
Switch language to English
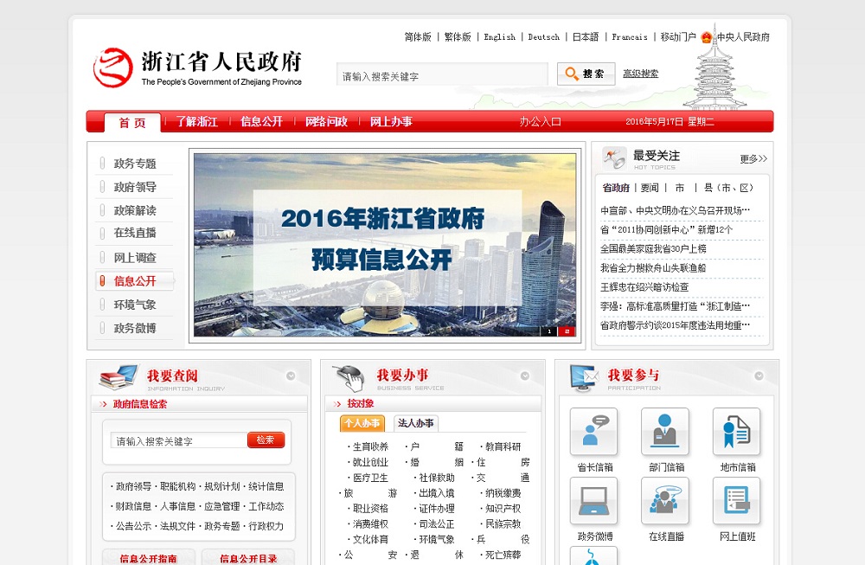pyautogui.click(x=500, y=37)
